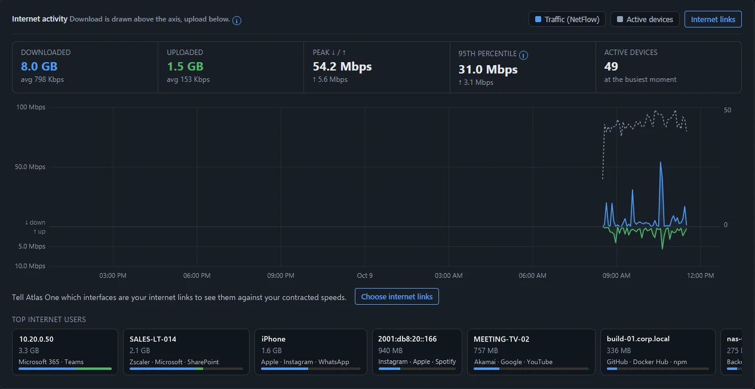Click the MEETING-TV-02 usage progress bar
Image resolution: width=755 pixels, height=389 pixels.
(x=531, y=369)
